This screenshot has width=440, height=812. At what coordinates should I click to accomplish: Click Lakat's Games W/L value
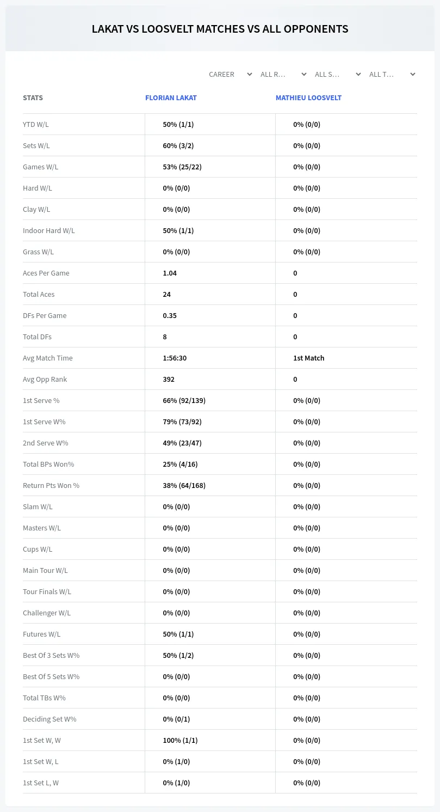click(x=182, y=167)
